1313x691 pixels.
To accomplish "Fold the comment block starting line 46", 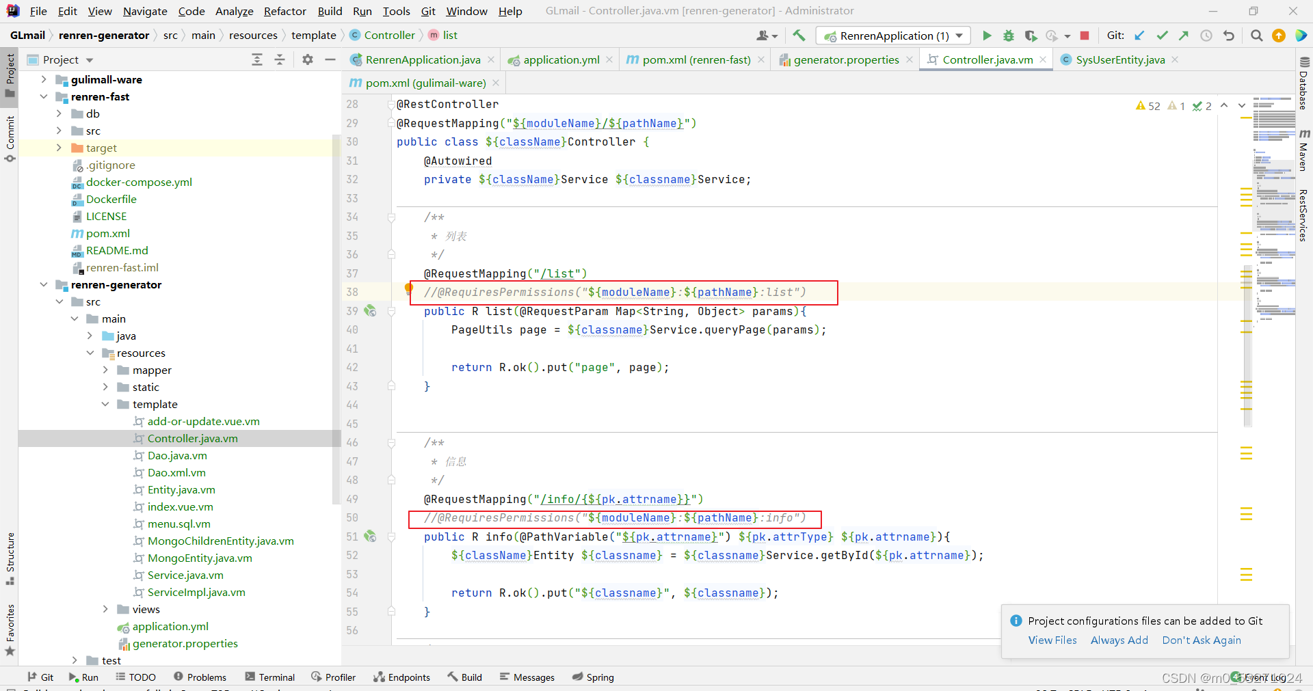I will point(392,443).
